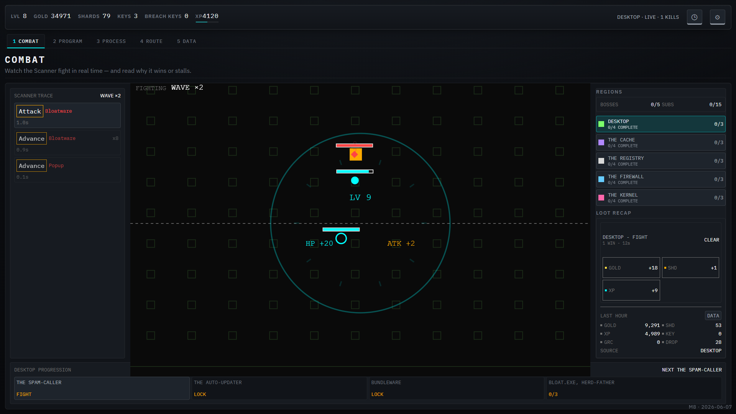
Task: Open the settings gear button
Action: pyautogui.click(x=717, y=17)
